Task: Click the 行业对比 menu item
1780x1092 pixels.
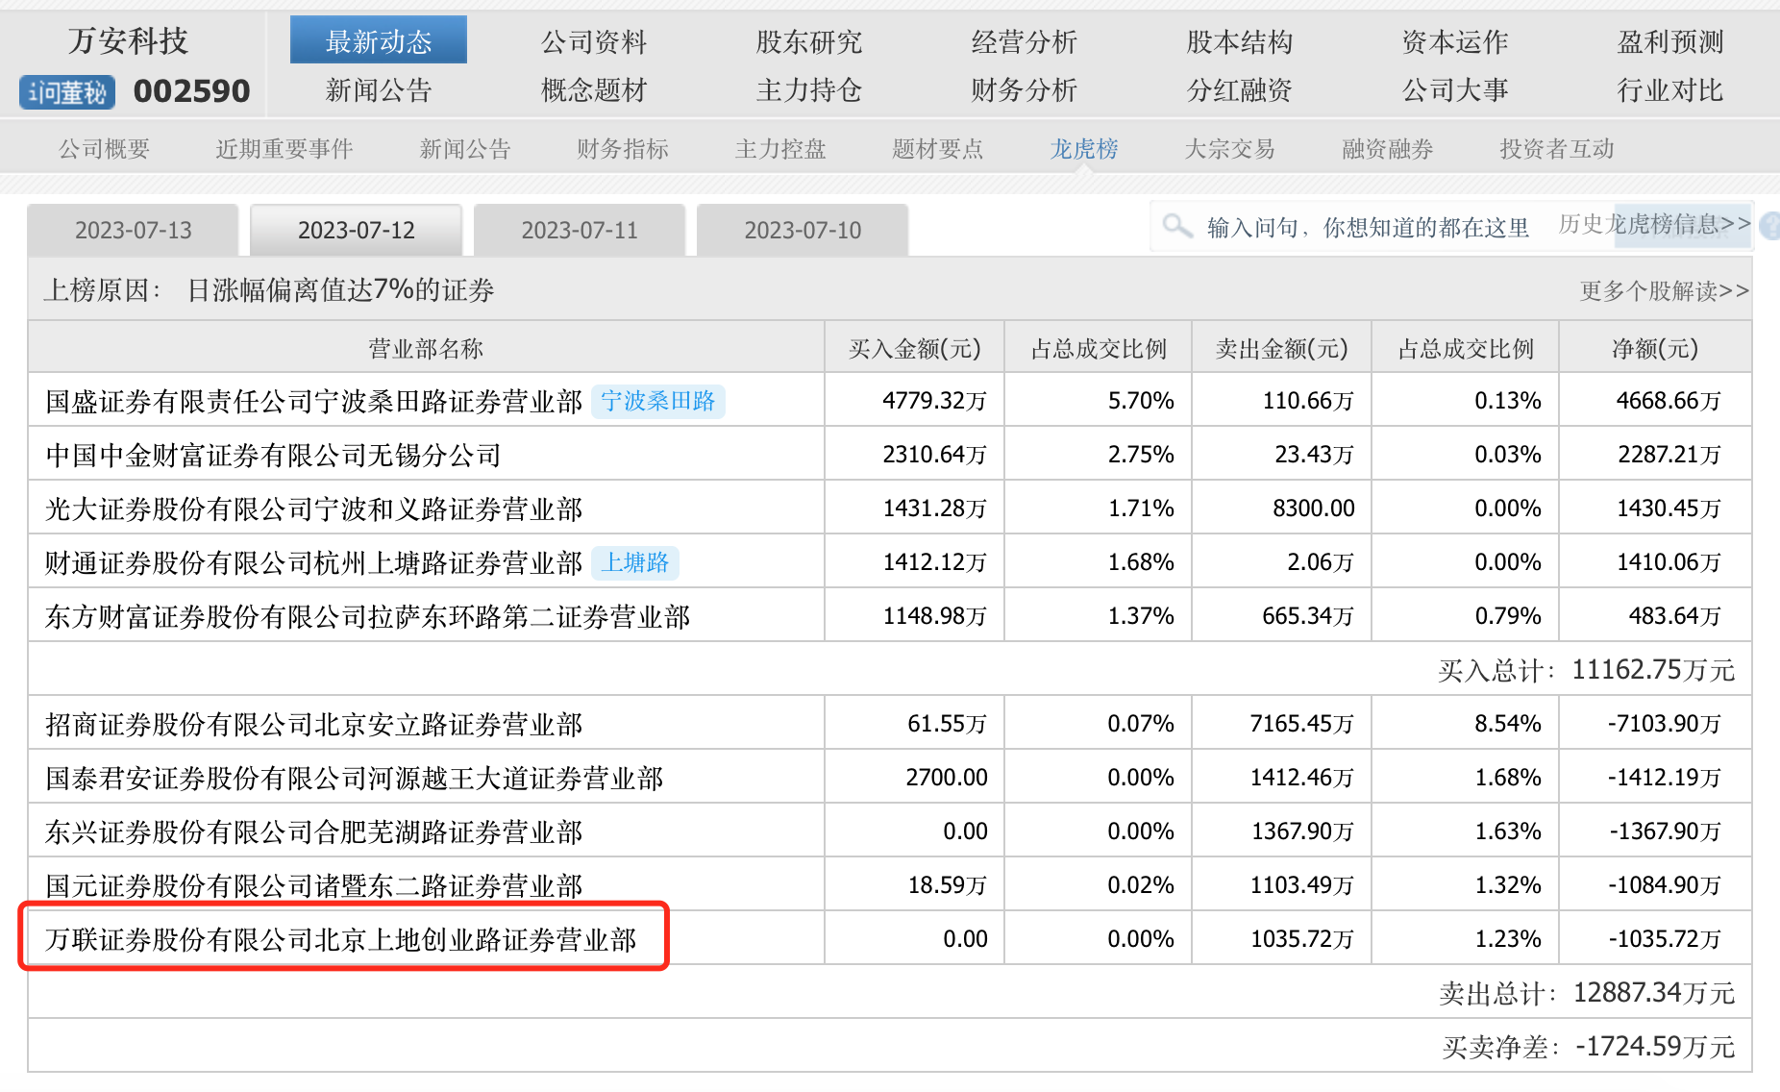Action: pos(1670,90)
